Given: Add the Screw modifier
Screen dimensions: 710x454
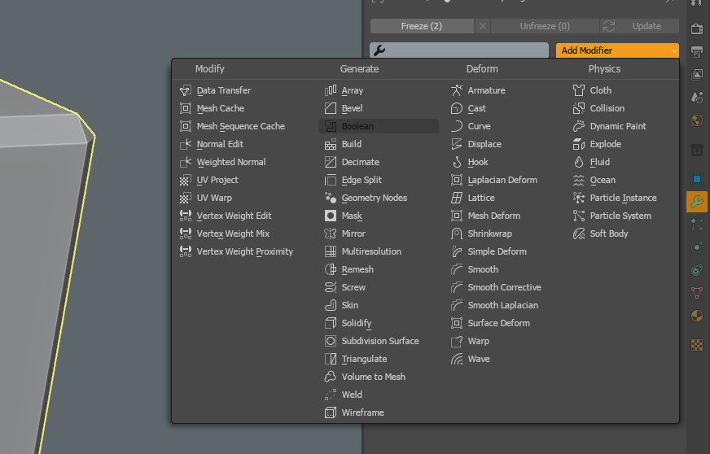Looking at the screenshot, I should 353,287.
